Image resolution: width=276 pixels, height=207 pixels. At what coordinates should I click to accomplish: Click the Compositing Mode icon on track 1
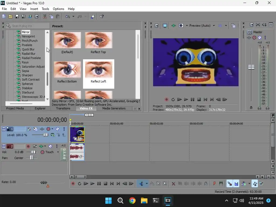[53, 135]
